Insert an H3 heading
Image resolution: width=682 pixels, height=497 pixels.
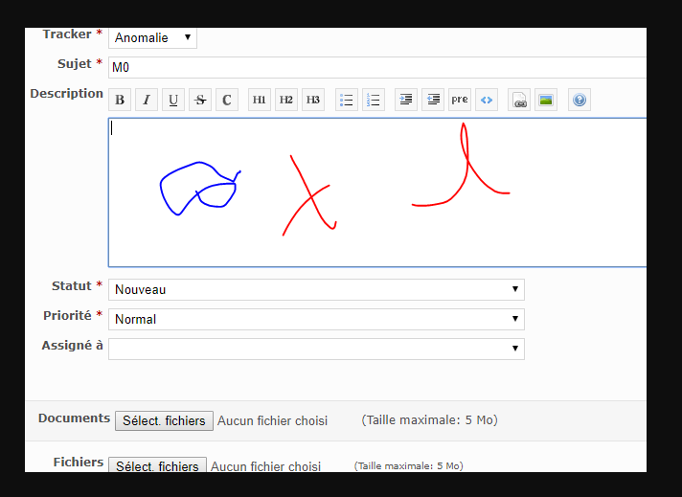click(x=313, y=100)
